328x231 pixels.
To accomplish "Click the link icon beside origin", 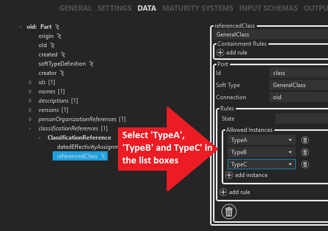I will 59,36.
